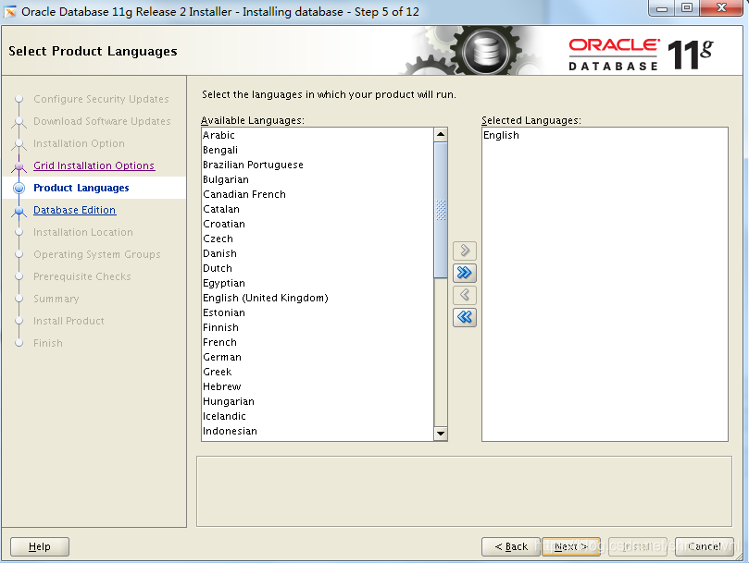Click the remove-all double left arrow button
Image resolution: width=749 pixels, height=563 pixels.
coord(465,317)
